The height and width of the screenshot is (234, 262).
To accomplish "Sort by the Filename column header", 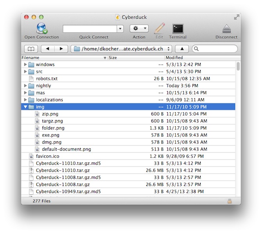I will click(62, 58).
